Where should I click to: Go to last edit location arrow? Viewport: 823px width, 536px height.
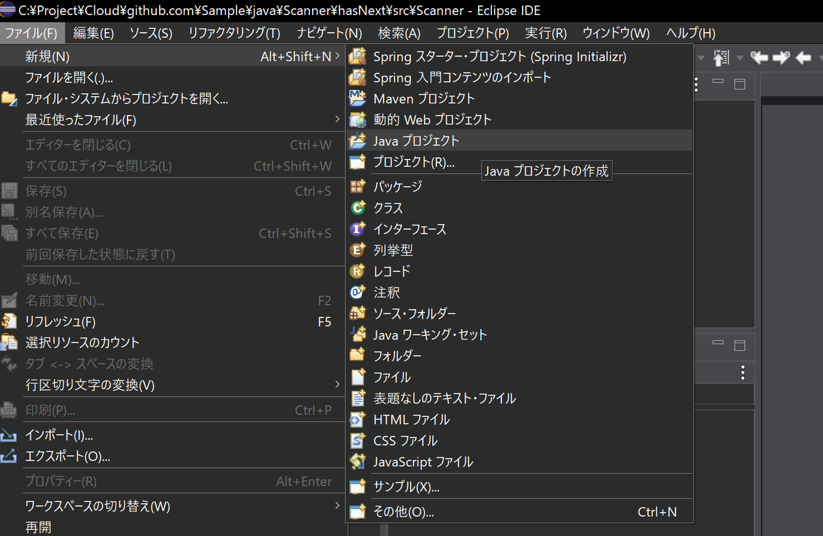(759, 58)
